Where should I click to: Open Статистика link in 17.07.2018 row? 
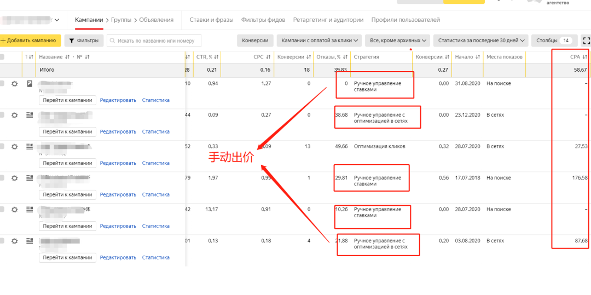click(x=155, y=194)
